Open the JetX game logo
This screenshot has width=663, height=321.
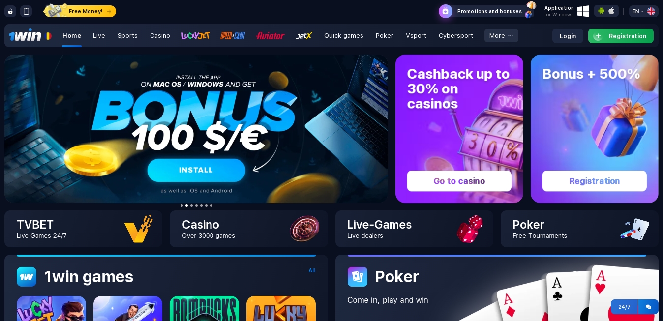click(x=304, y=36)
